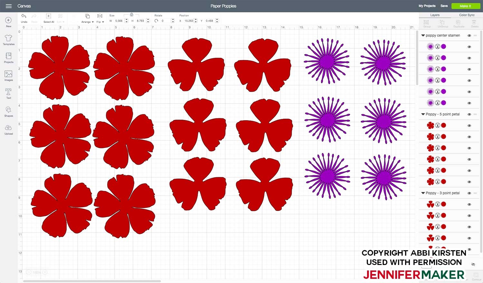Screen dimensions: 483x283
Task: Switch to the Layers tab
Action: coord(435,15)
